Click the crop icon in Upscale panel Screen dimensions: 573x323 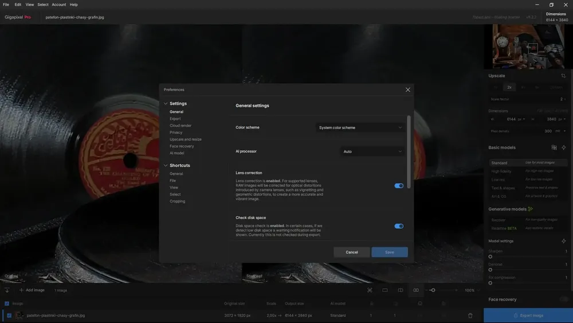(x=563, y=76)
